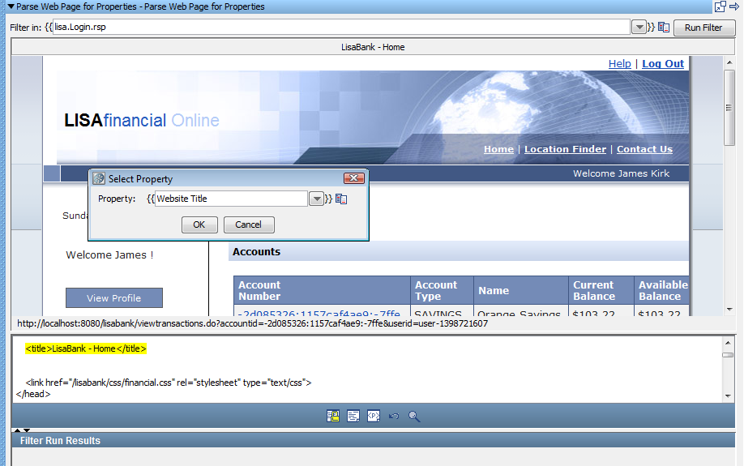Click the Filter Run Results header
The image size is (744, 466).
(374, 440)
